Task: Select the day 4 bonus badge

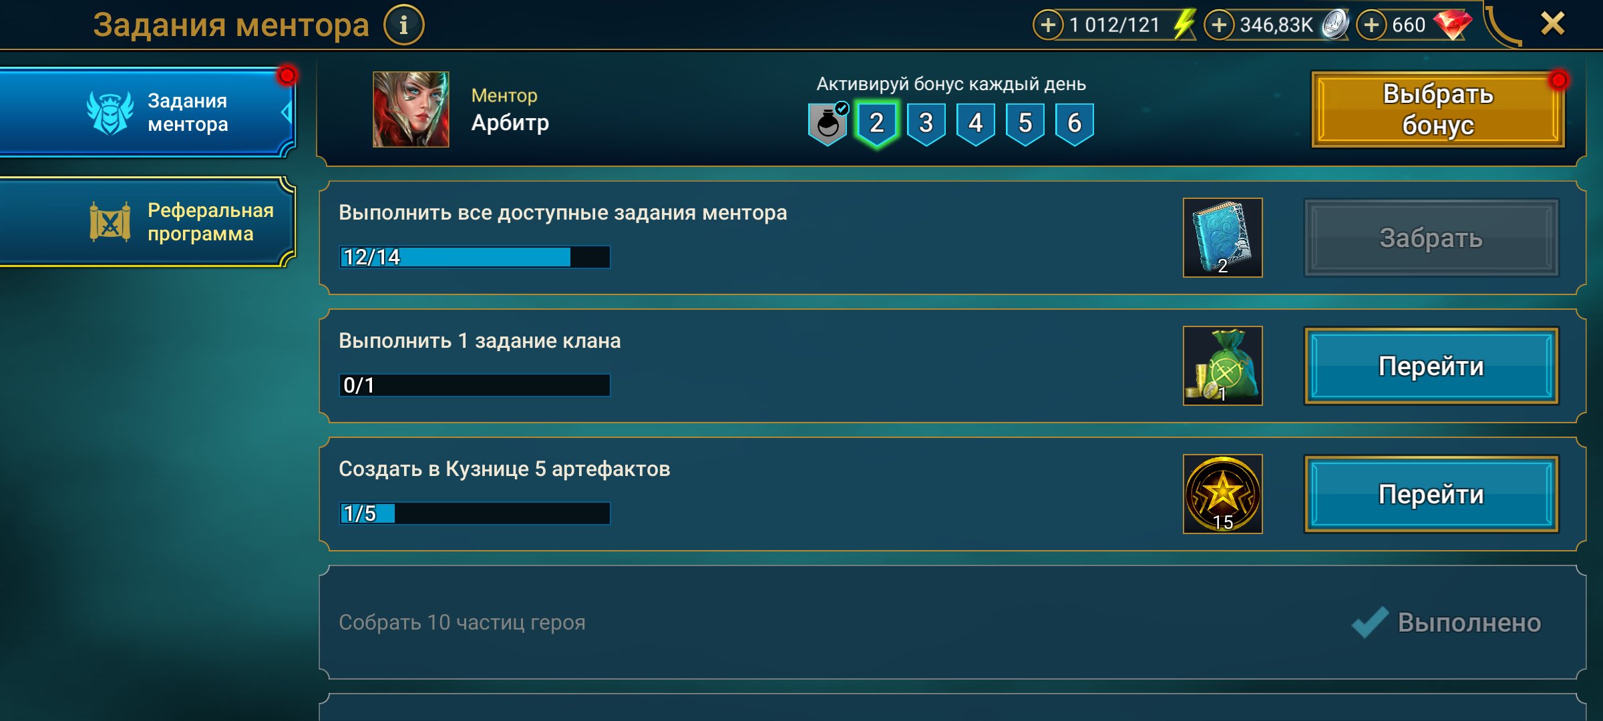Action: click(975, 124)
